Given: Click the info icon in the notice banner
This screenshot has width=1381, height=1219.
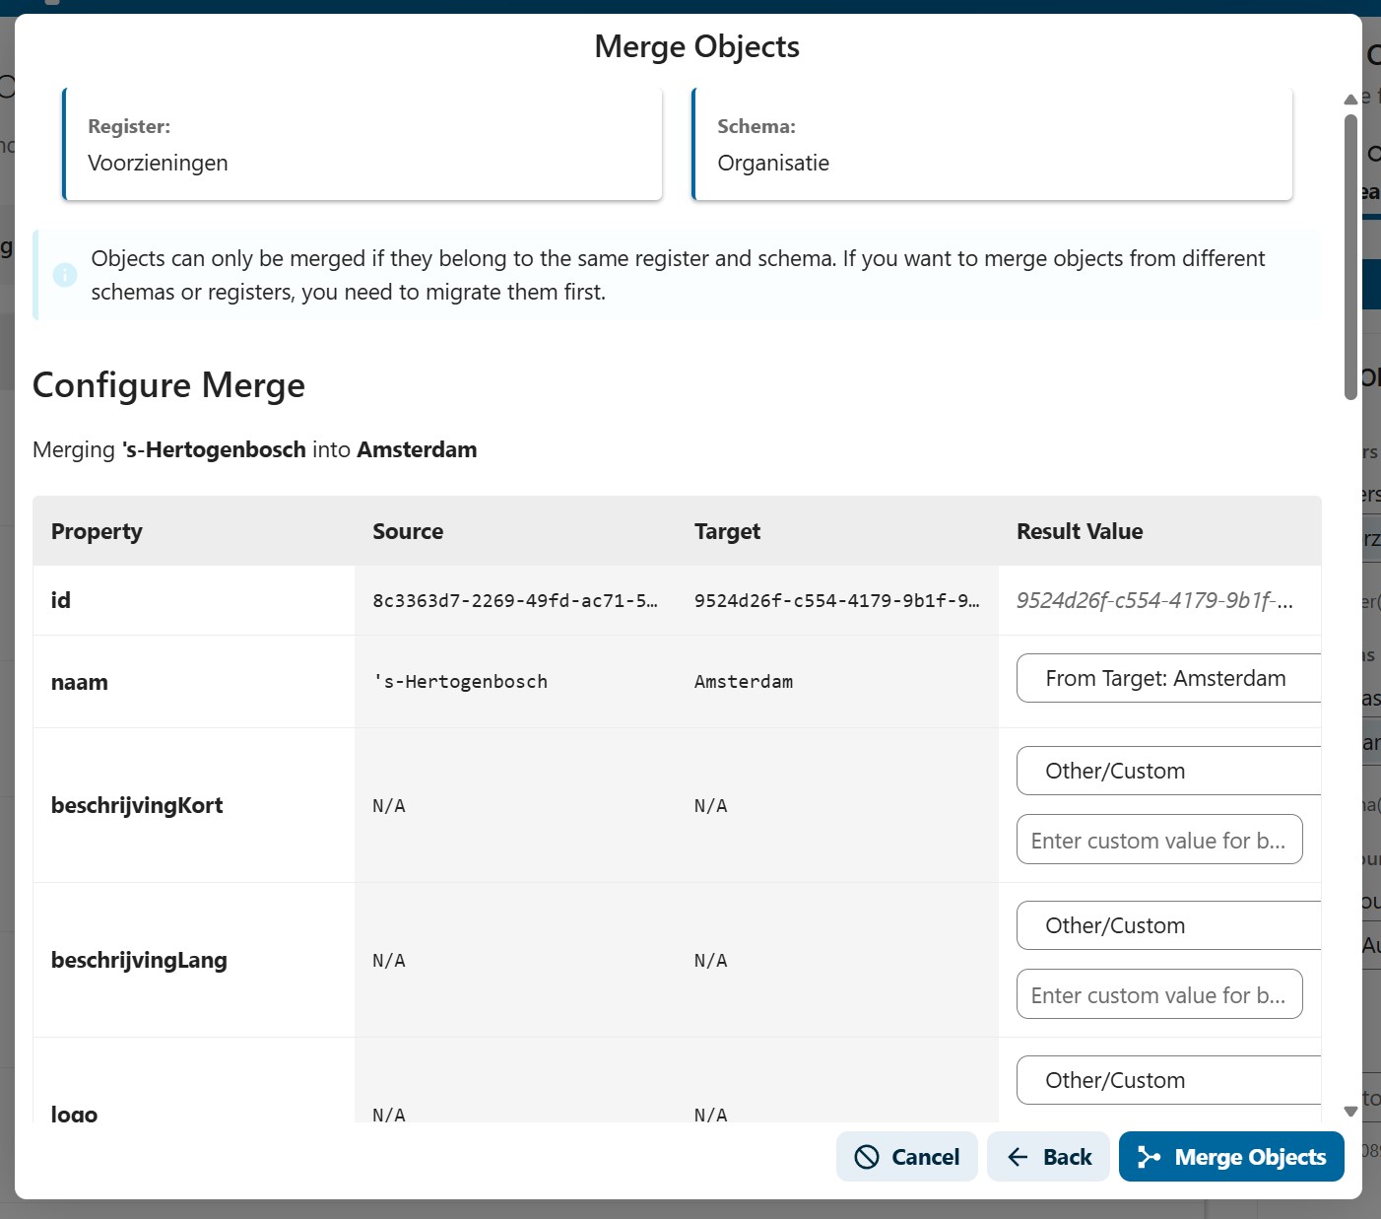Looking at the screenshot, I should tap(65, 275).
